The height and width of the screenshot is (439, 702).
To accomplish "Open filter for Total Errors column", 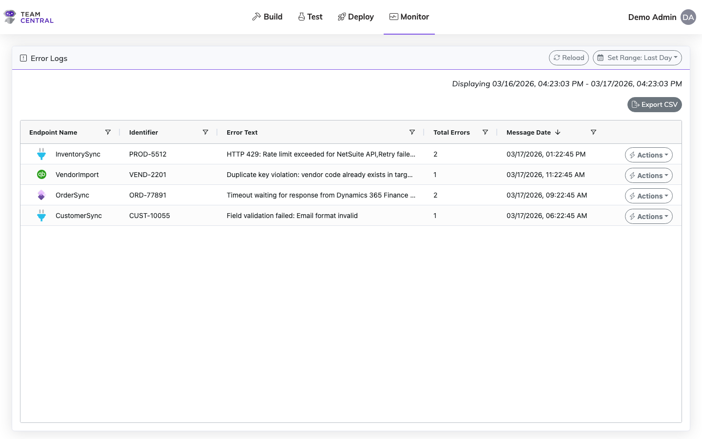I will pyautogui.click(x=485, y=132).
